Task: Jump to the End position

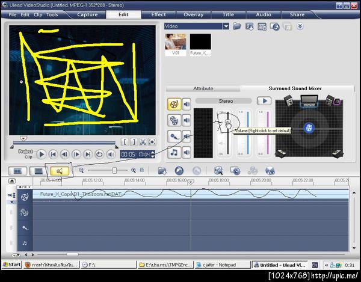Action: click(x=88, y=154)
